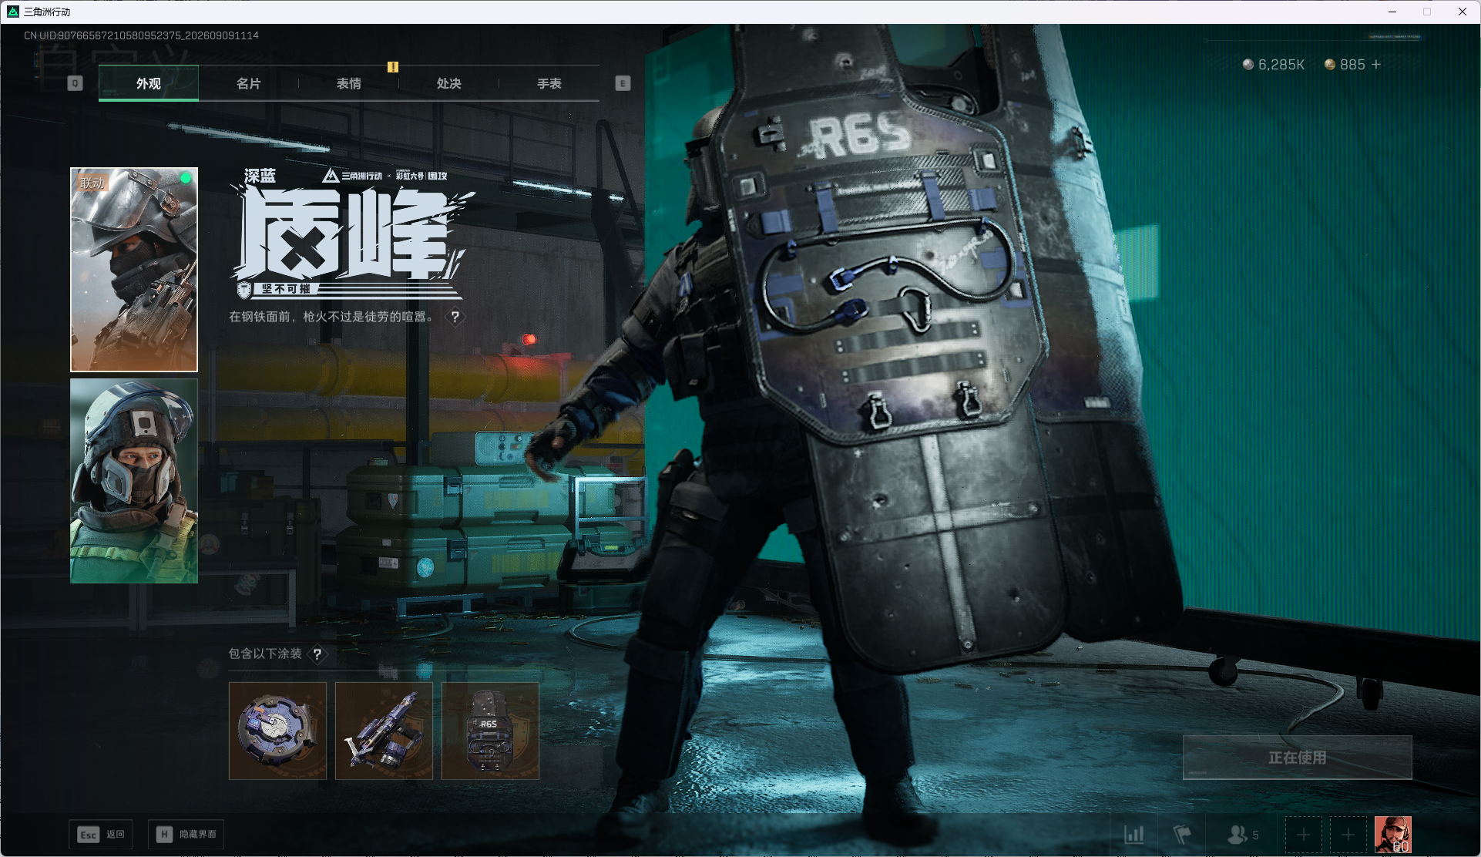Switch to the 外观 tab
Screen dimensions: 1481x857
coord(149,83)
